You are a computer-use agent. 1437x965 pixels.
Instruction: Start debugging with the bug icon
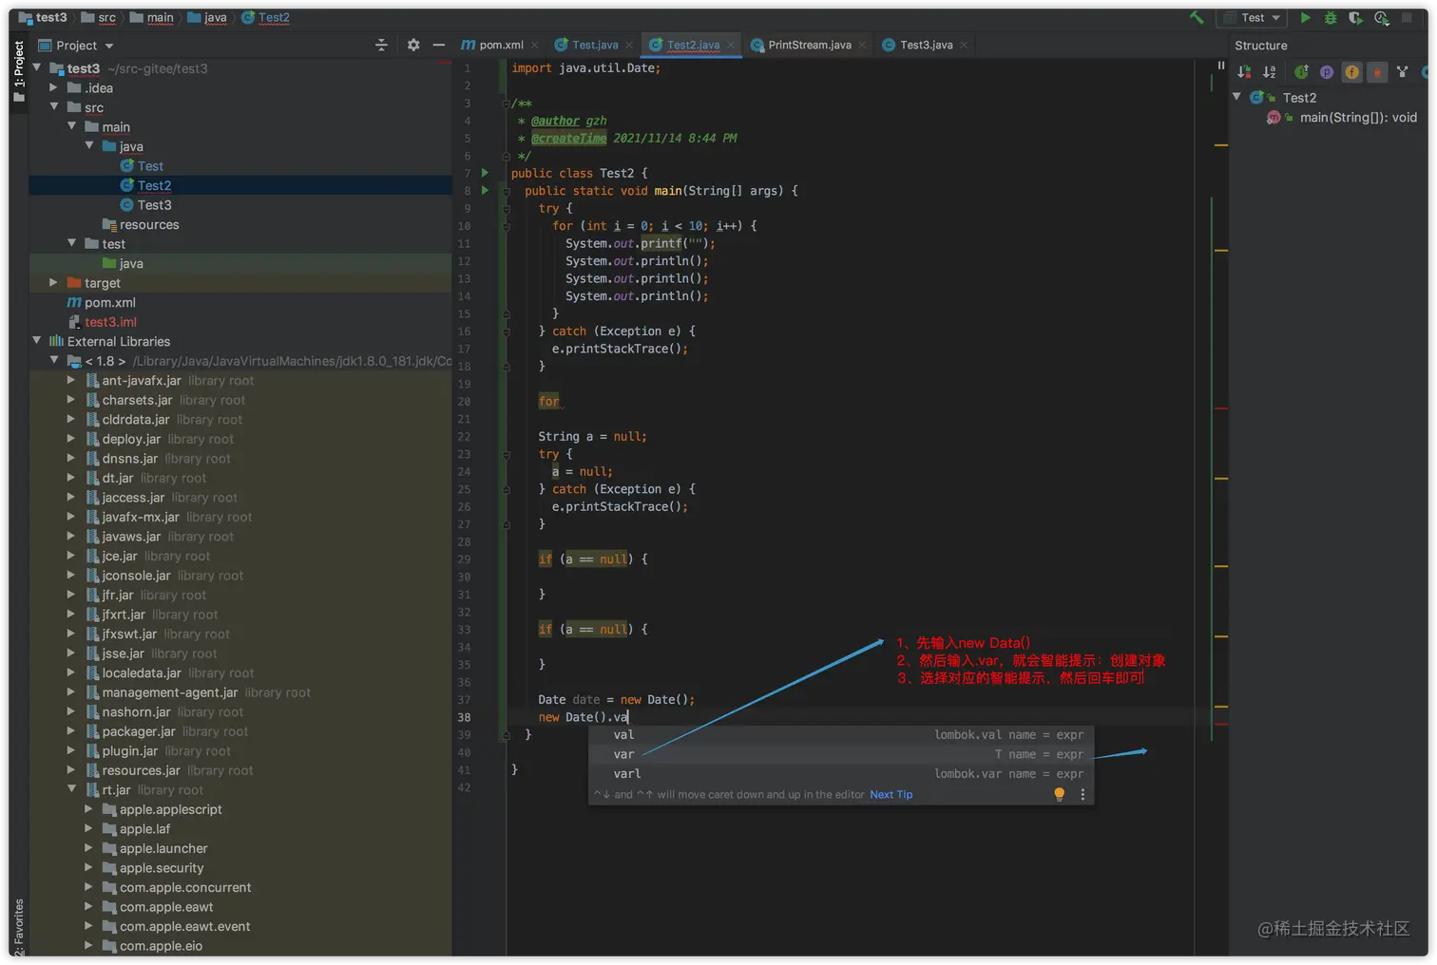[x=1331, y=17]
